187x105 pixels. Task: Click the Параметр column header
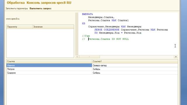tap(19, 27)
